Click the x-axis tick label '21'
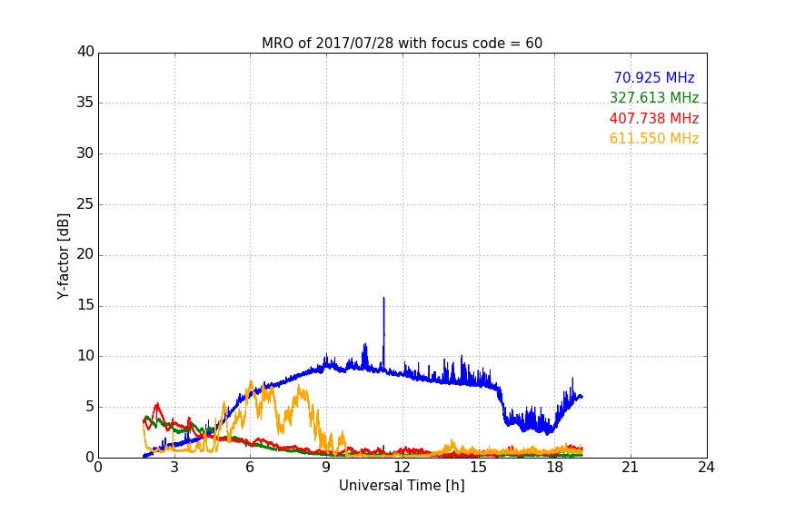Screen dimensions: 785x523 coord(631,468)
